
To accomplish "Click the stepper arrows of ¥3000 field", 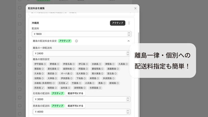I will coord(128,99).
